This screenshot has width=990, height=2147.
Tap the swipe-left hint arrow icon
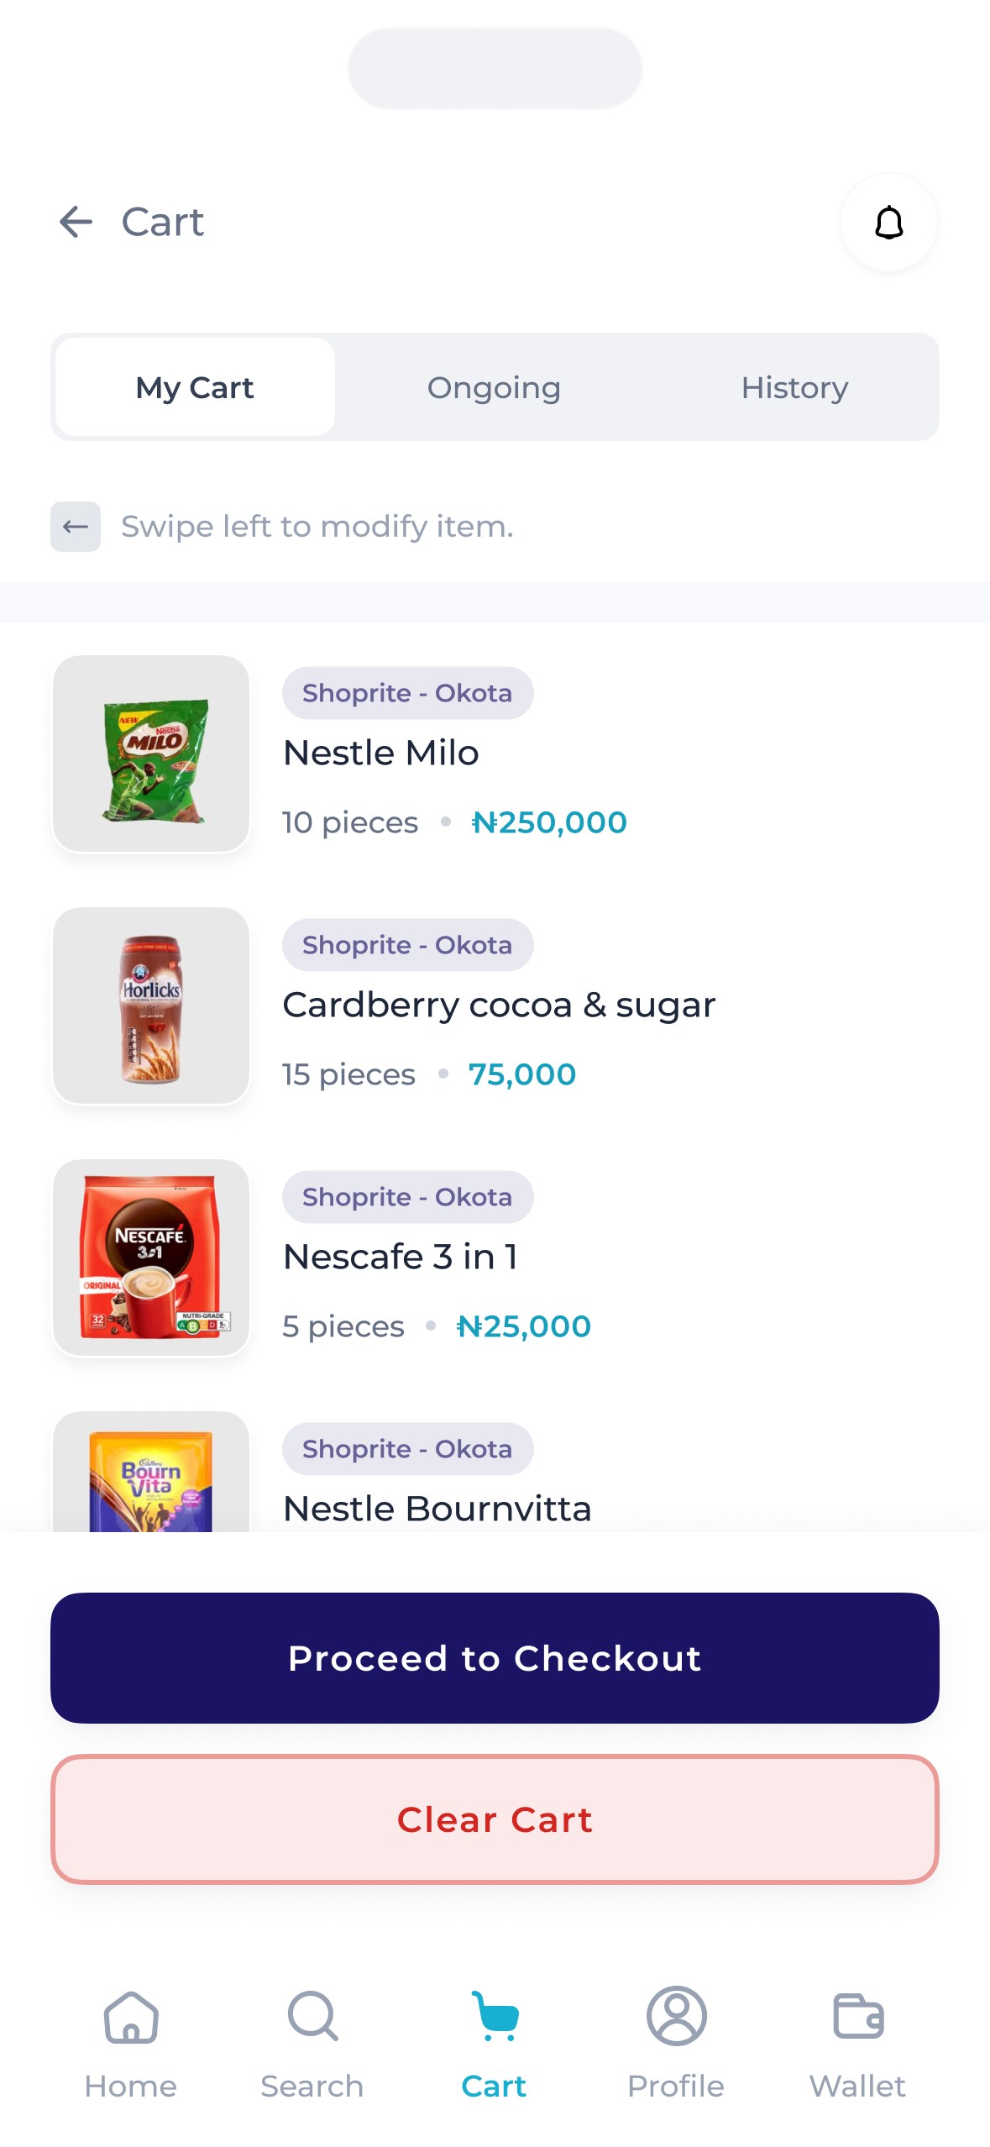tap(76, 527)
